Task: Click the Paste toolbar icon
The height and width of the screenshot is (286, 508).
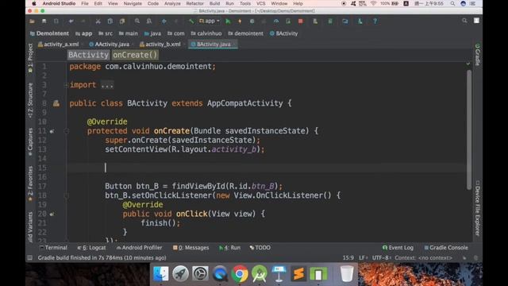Action: click(122, 21)
